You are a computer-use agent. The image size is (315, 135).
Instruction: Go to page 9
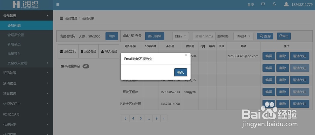click(157, 118)
